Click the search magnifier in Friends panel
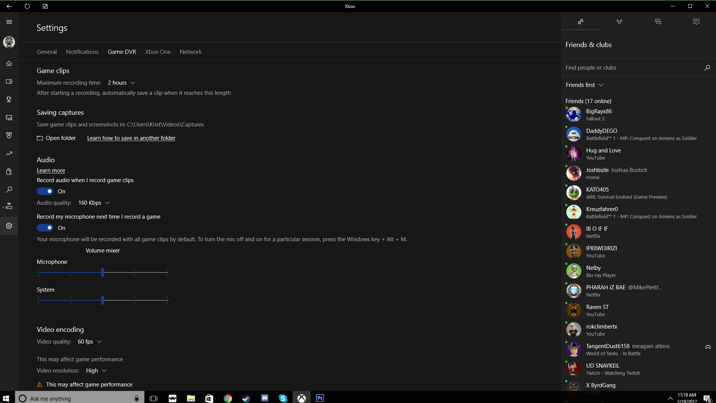This screenshot has height=403, width=716. (707, 68)
